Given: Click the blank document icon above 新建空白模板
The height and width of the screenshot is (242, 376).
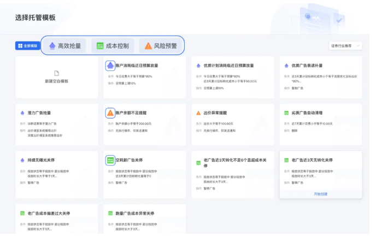Looking at the screenshot, I should [x=57, y=73].
